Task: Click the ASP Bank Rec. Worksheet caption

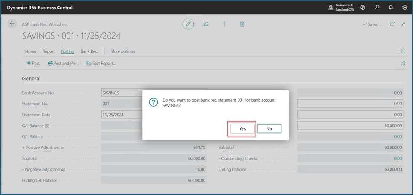Action: [45, 24]
